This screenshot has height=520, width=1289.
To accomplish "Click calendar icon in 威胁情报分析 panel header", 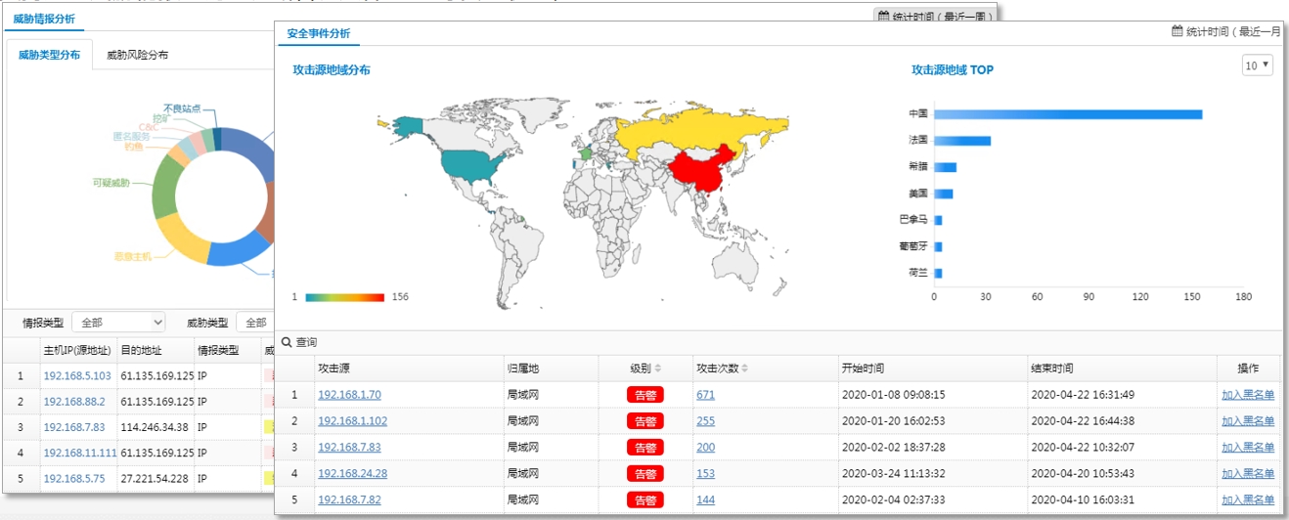I will click(x=883, y=16).
